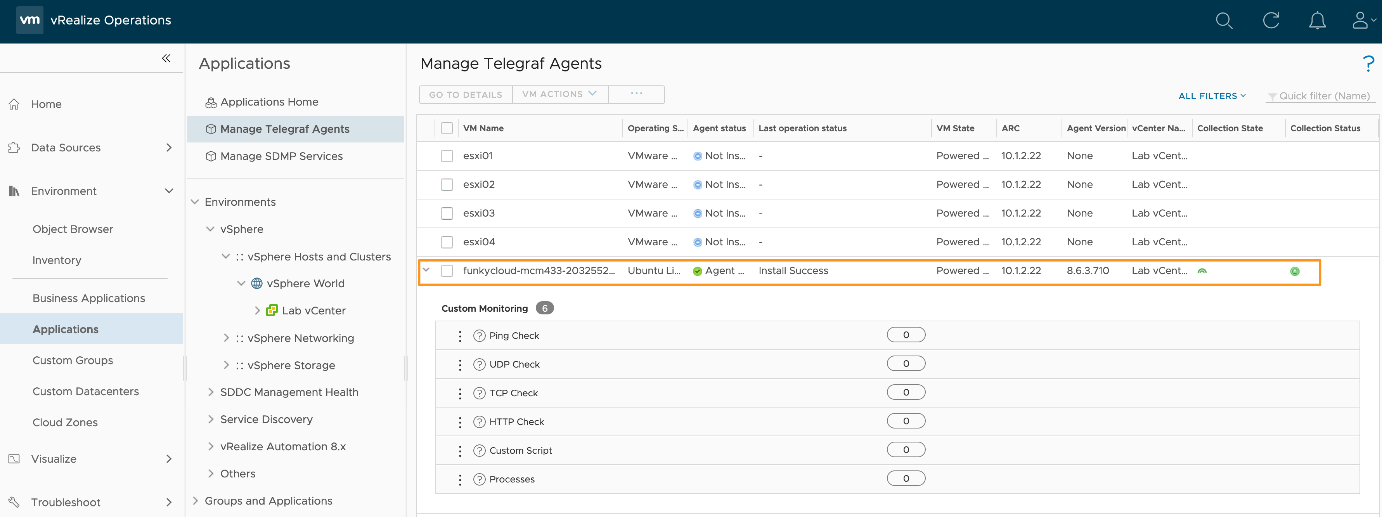Click the Visualize chart icon
The width and height of the screenshot is (1382, 517).
coord(14,459)
